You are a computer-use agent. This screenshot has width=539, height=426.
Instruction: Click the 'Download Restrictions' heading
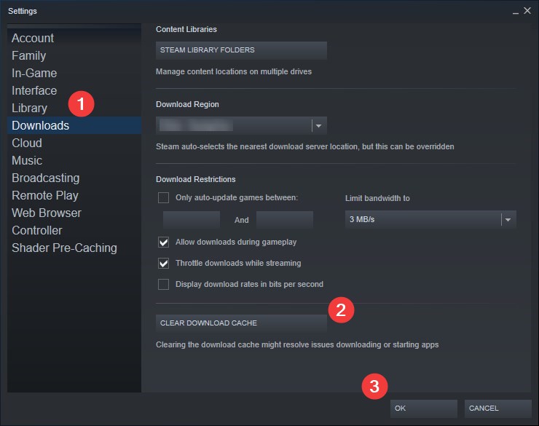pos(196,179)
